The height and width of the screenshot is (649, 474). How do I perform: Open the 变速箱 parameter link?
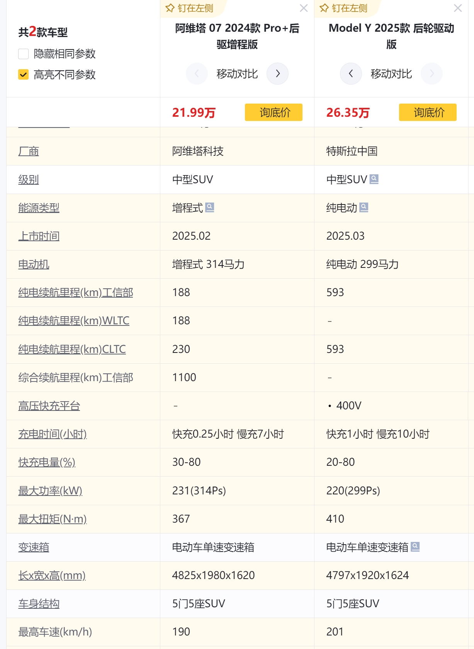(34, 547)
